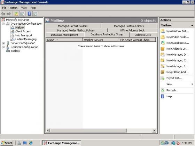Click the horizontal scrollbar right arrow
This screenshot has height=146, width=195.
(154, 130)
